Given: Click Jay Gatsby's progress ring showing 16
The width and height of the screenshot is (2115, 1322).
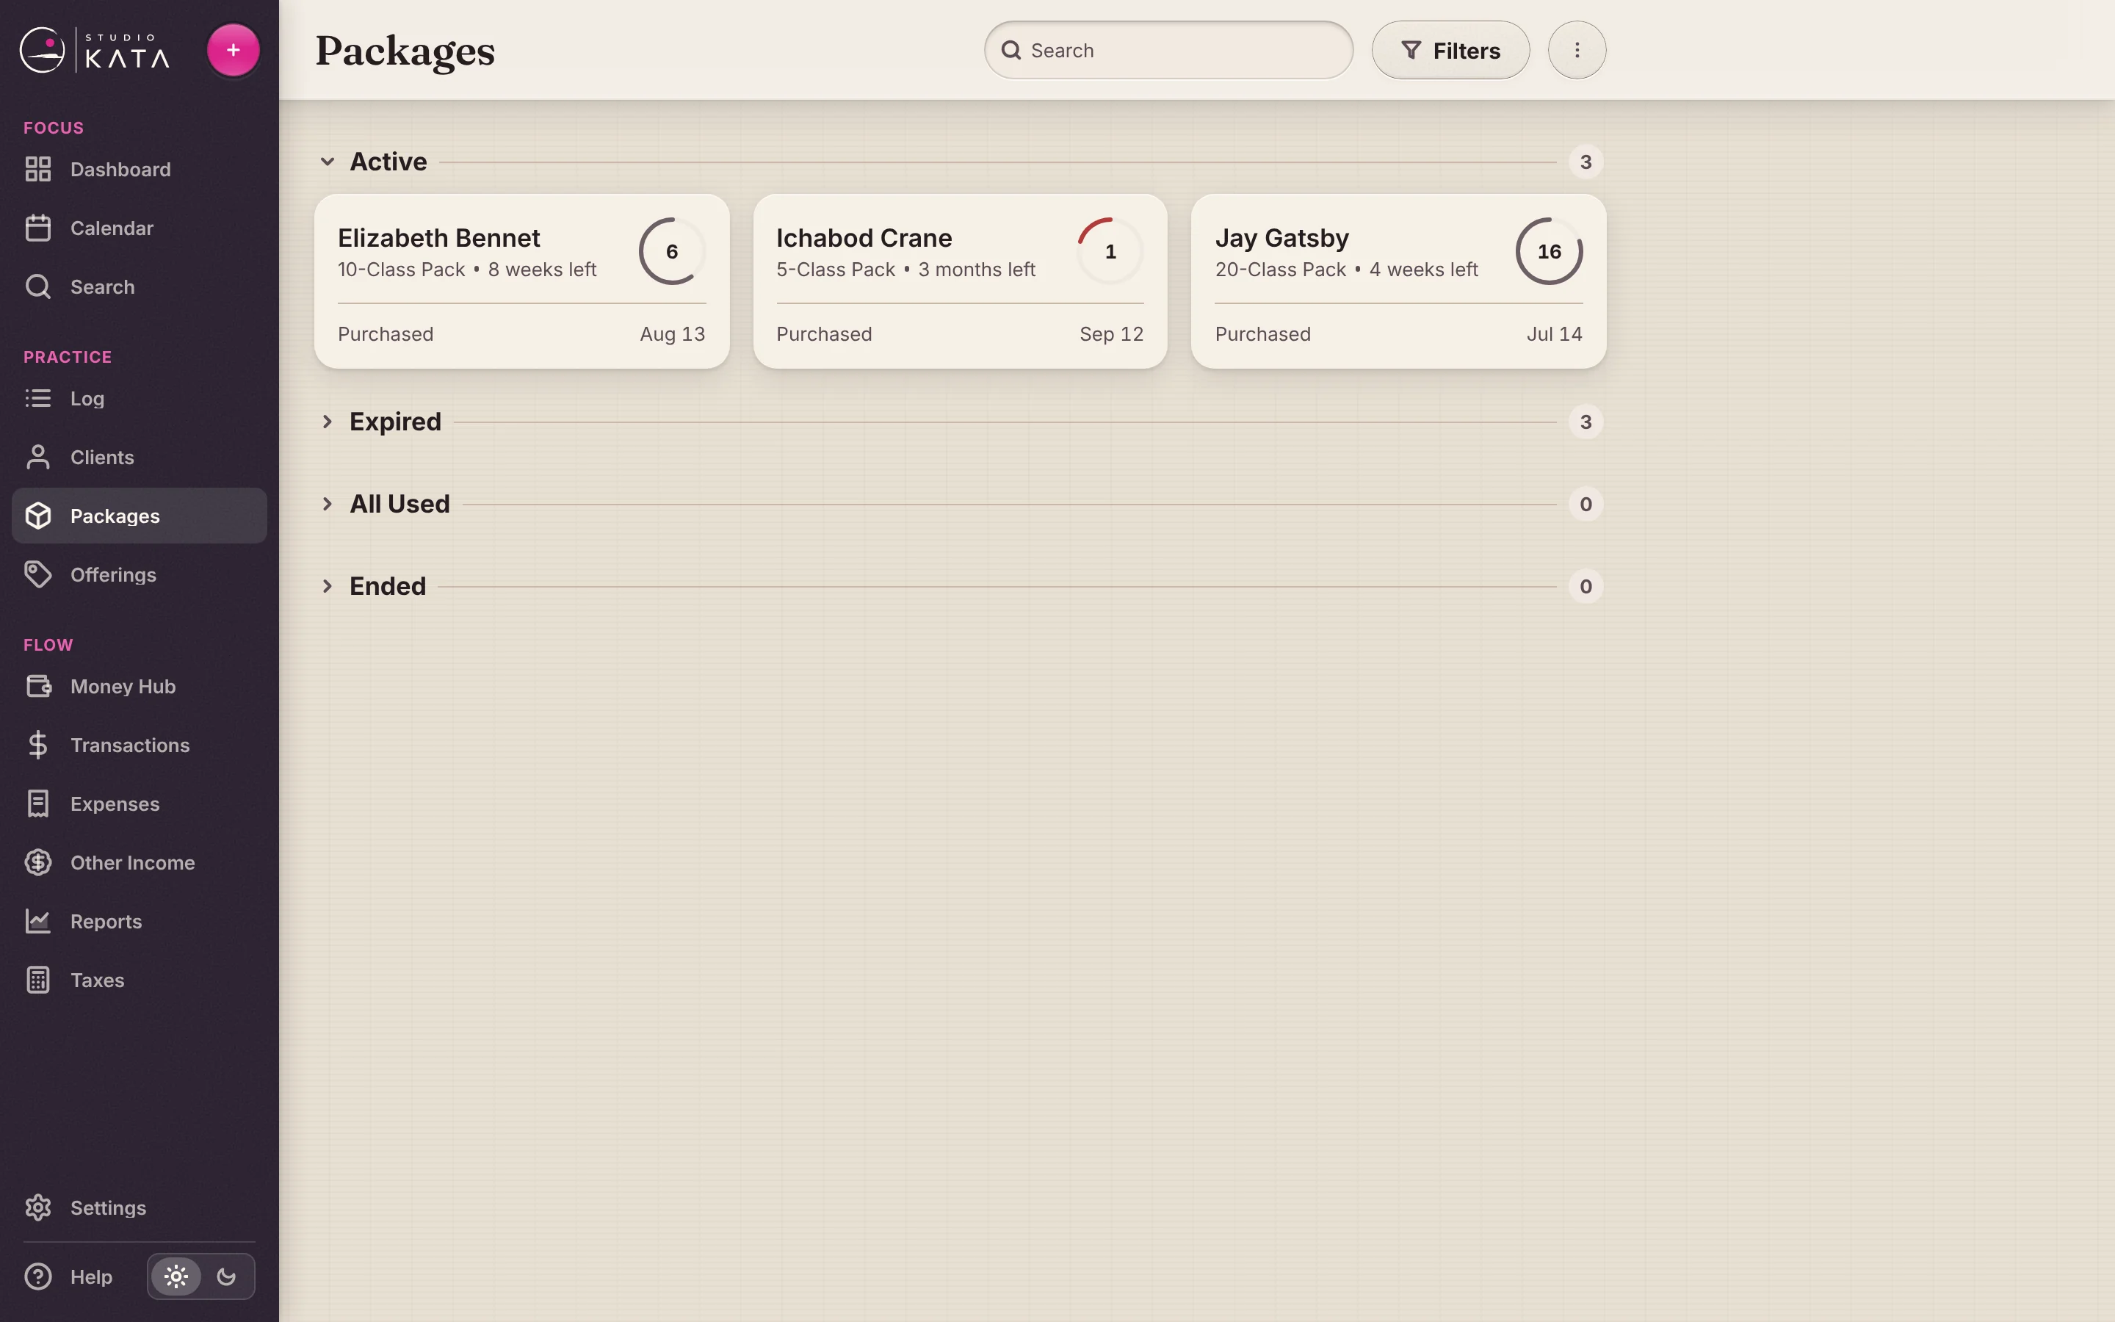Looking at the screenshot, I should point(1548,251).
